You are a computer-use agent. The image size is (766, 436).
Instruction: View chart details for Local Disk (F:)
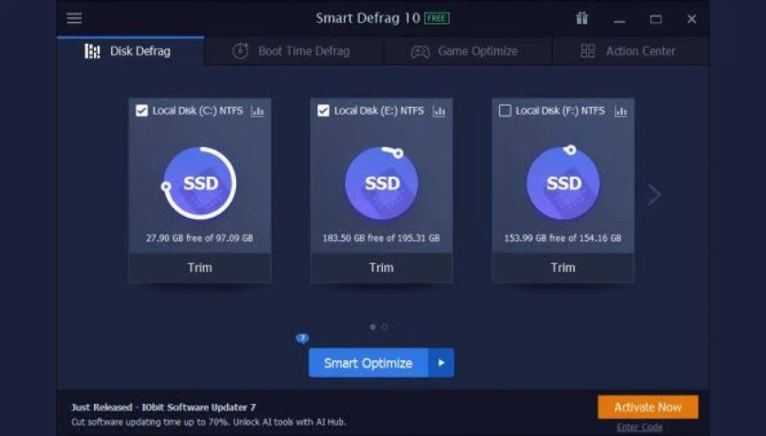click(621, 111)
